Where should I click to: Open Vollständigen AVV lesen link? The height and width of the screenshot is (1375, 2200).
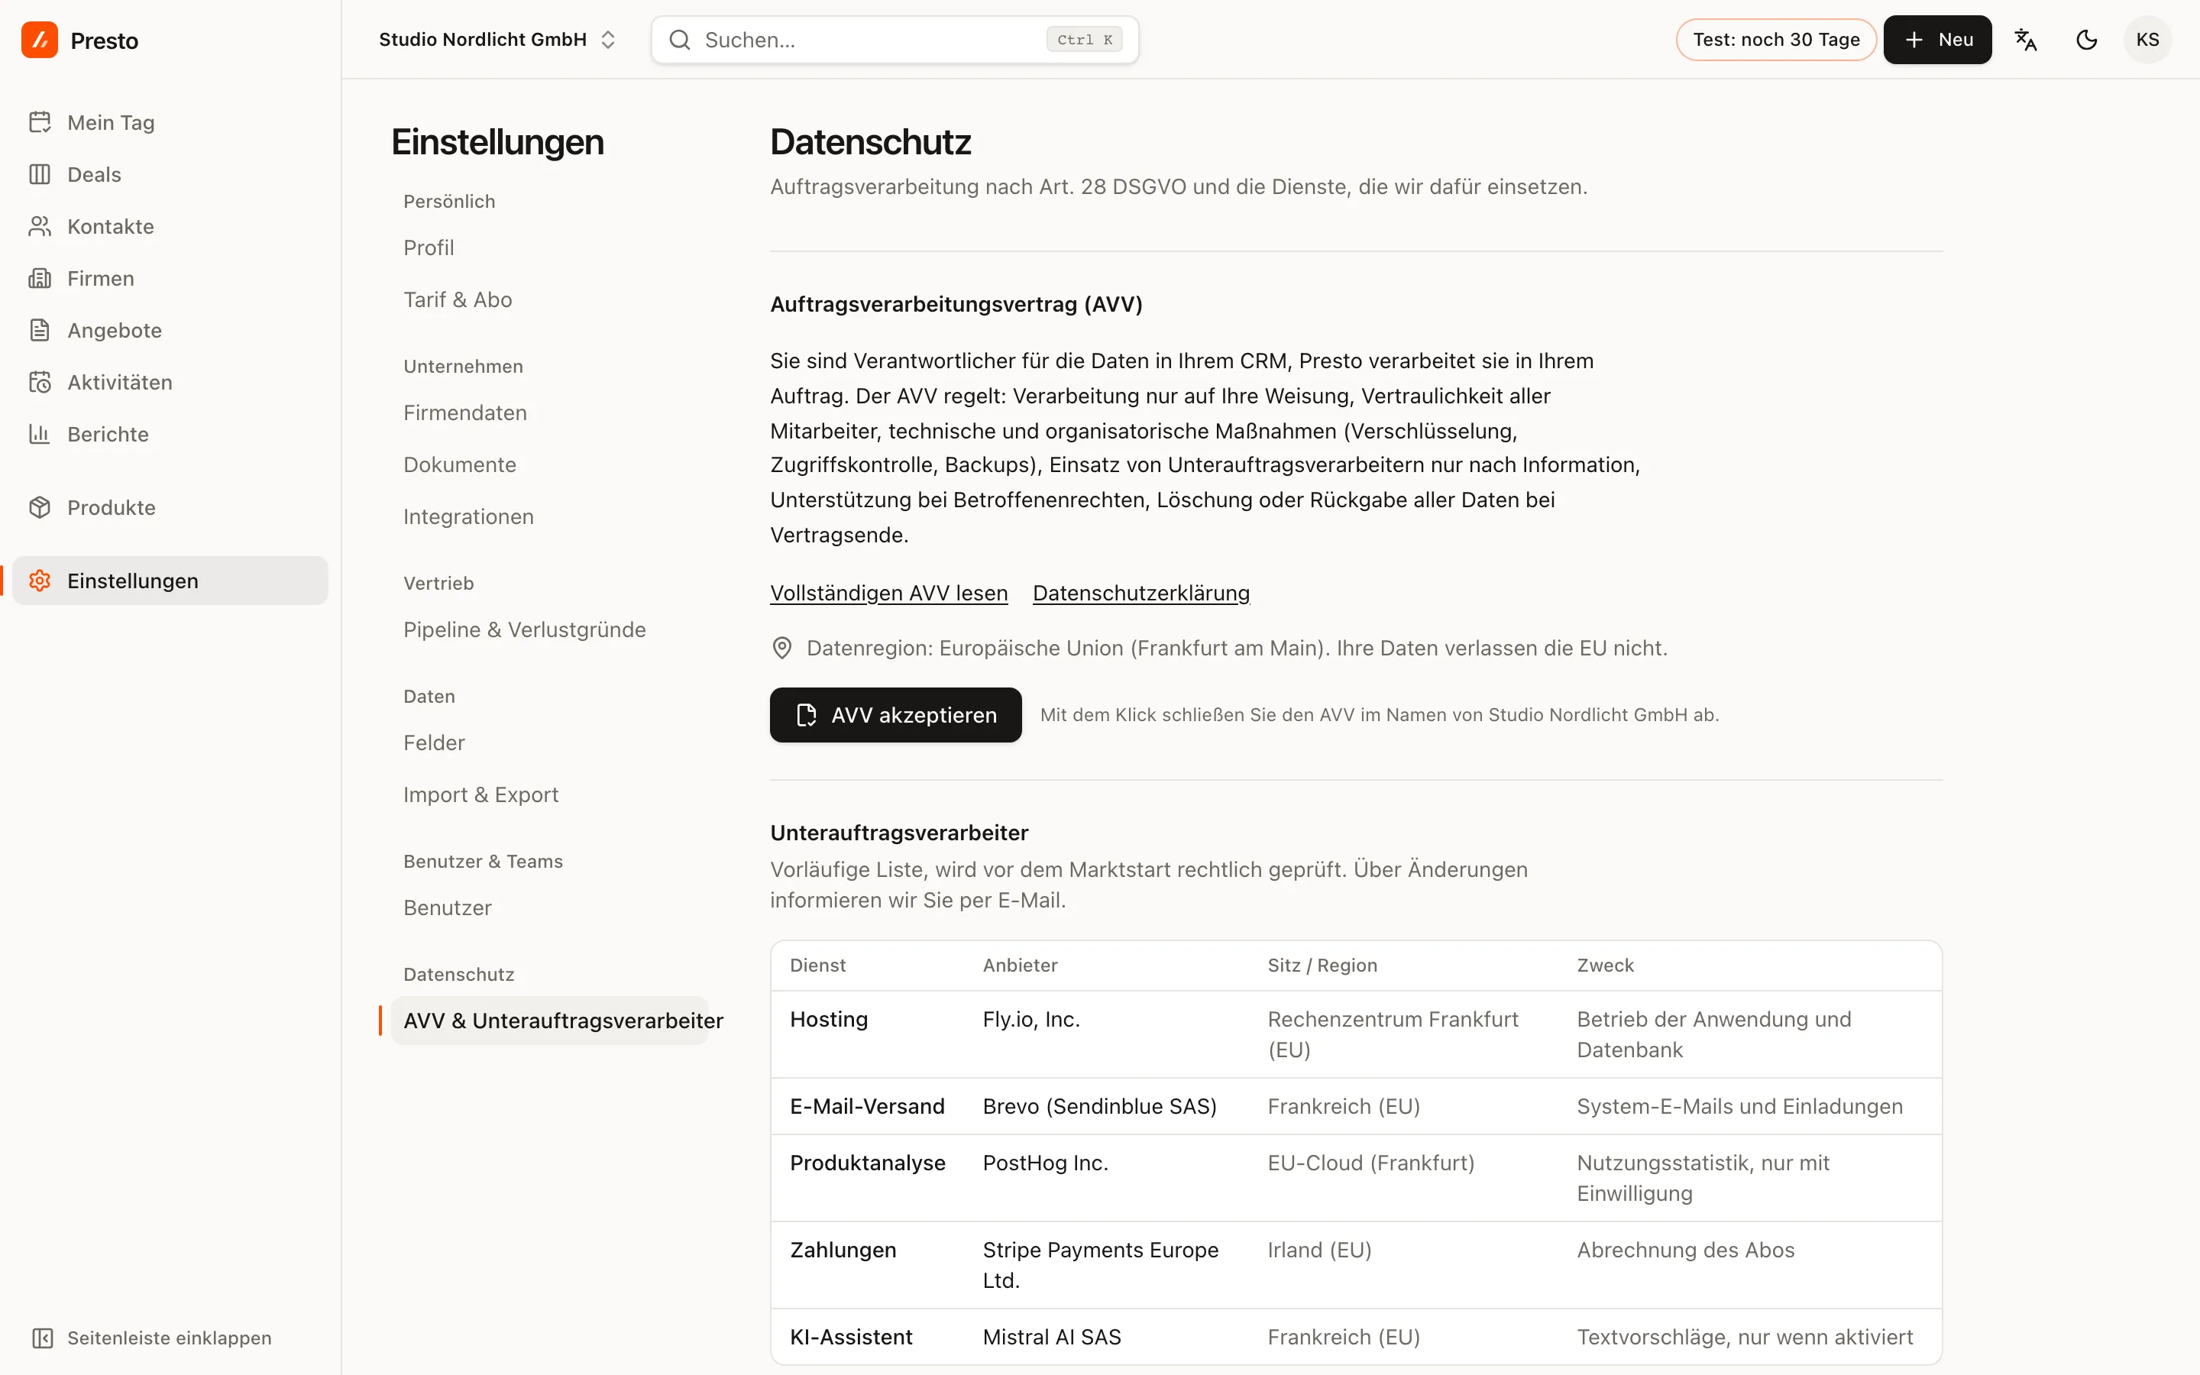coord(889,593)
